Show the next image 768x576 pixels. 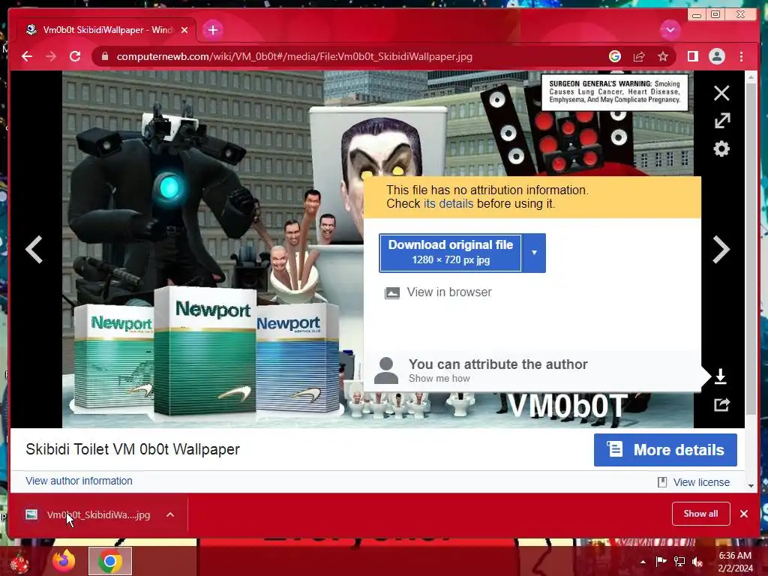(x=721, y=250)
